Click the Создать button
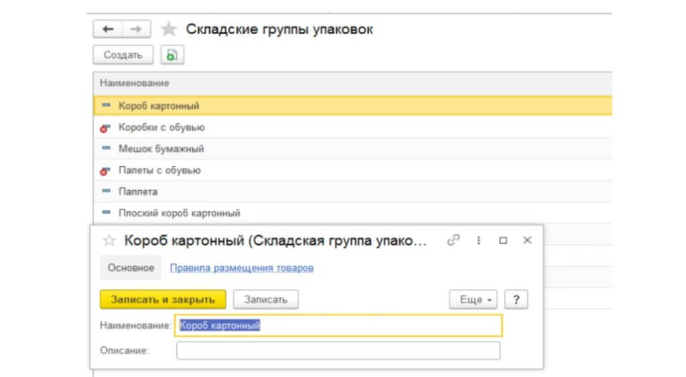This screenshot has height=377, width=686. pos(123,55)
